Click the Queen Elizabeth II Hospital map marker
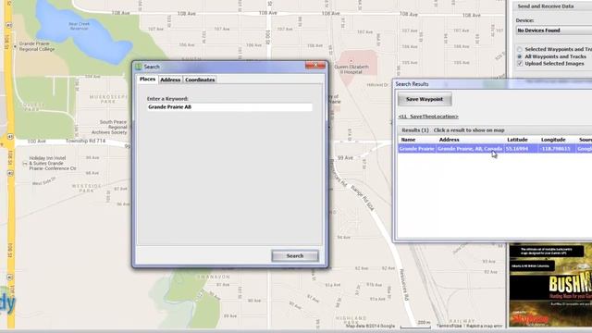The image size is (592, 333). tap(351, 61)
